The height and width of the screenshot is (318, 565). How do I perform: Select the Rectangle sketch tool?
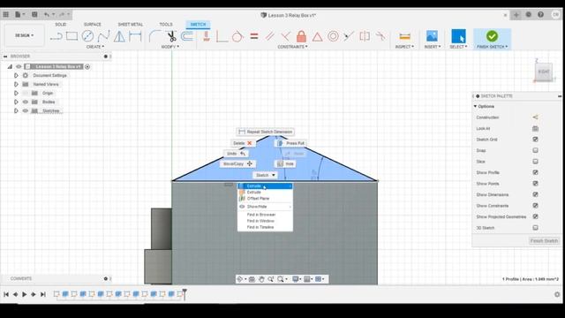click(x=72, y=36)
